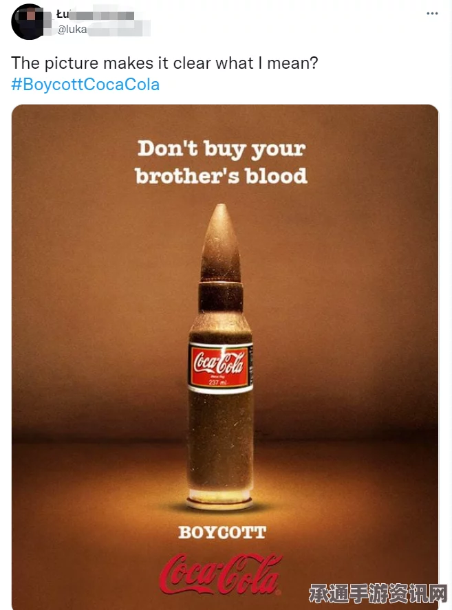Viewport: 452px width, 610px height.
Task: Click the blurred profile avatar picture
Action: (x=28, y=22)
